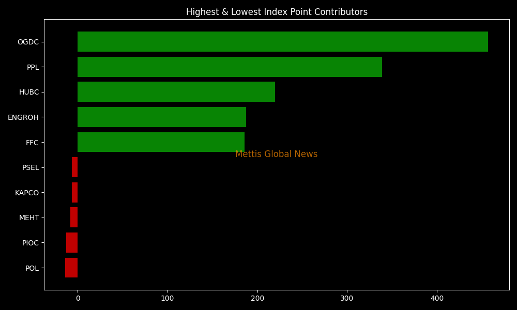Screen dimensions: 517x310
Task: Click the 0 x-axis tick label
Action: pyautogui.click(x=78, y=298)
